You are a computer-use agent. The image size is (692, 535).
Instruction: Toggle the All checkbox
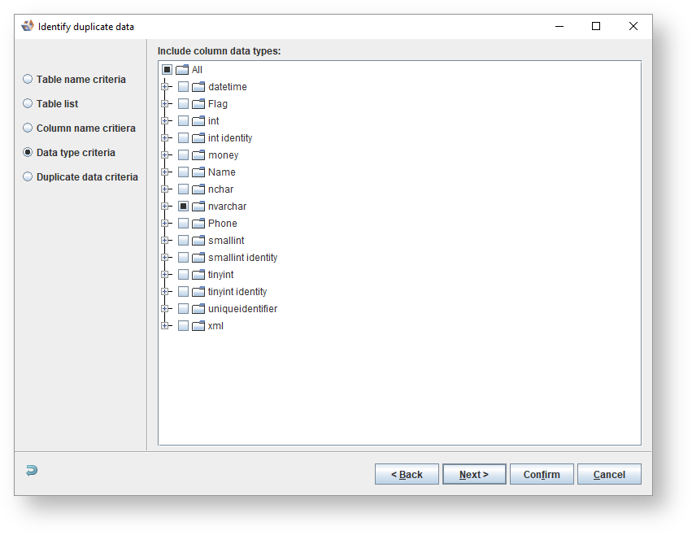pos(167,70)
